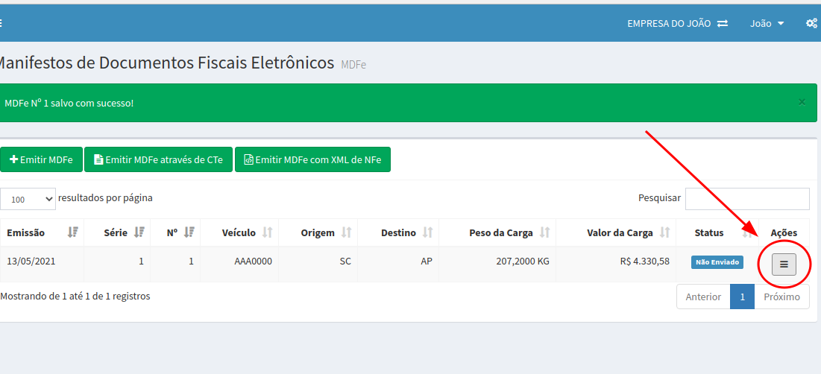Dismiss the success alert with X
The height and width of the screenshot is (374, 821).
coord(802,102)
